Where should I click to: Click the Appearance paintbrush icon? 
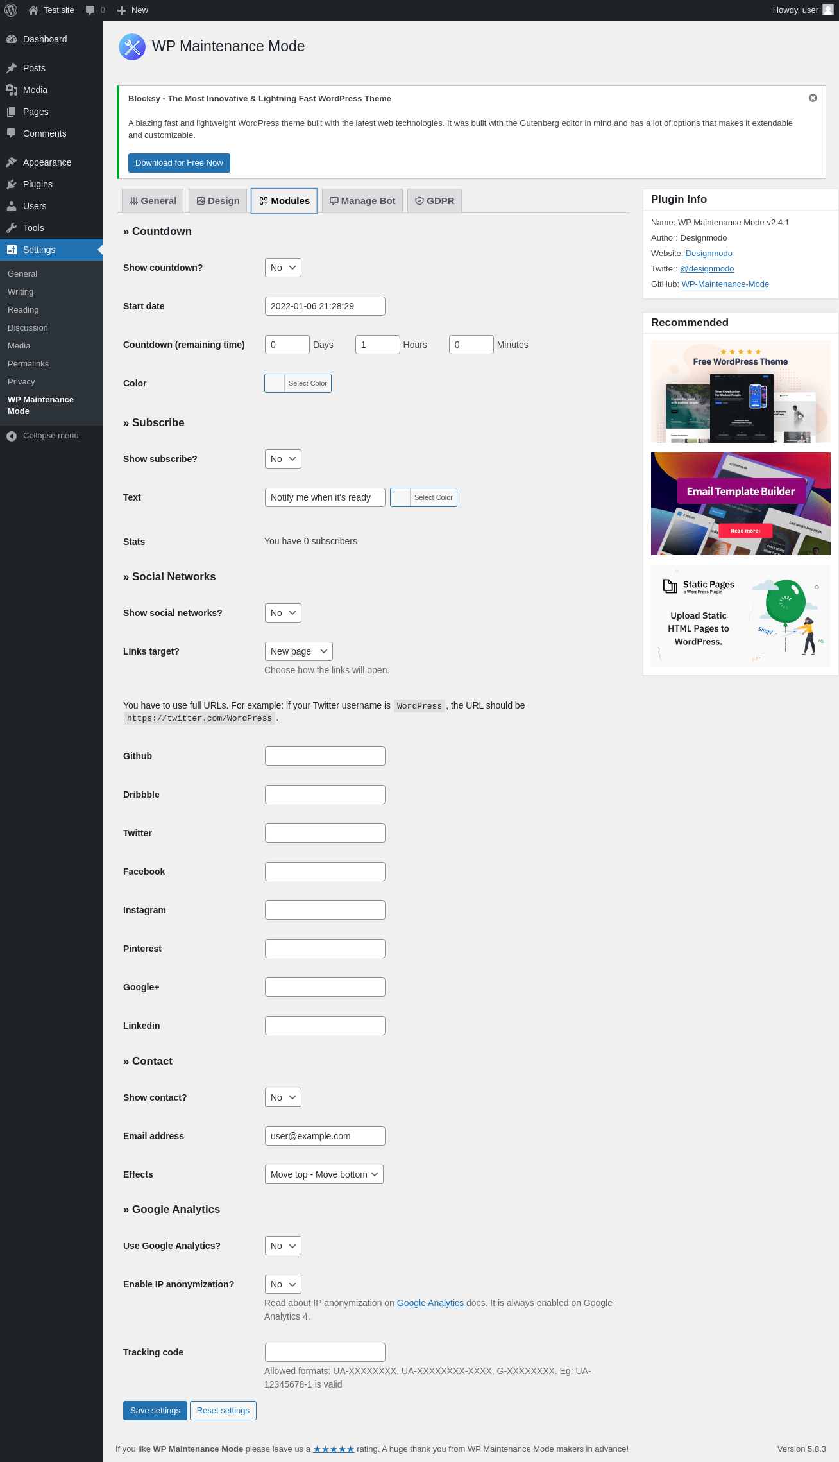coord(12,162)
